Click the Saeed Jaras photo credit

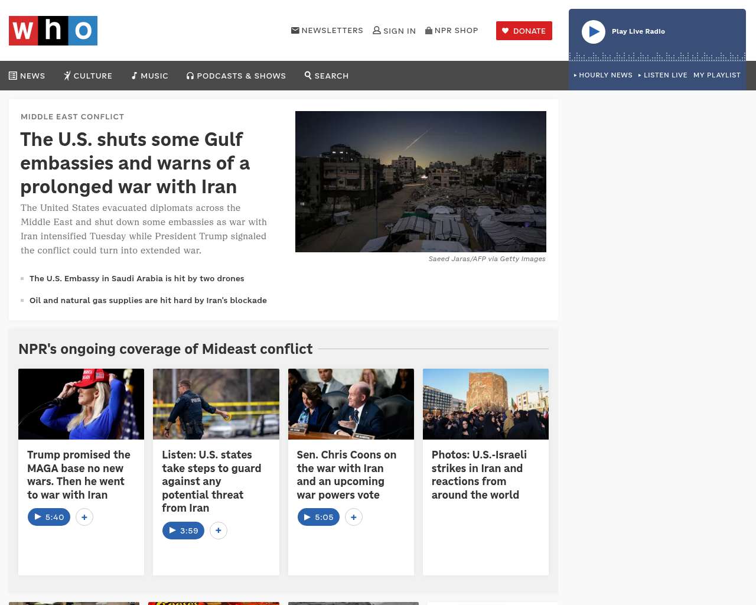[487, 259]
